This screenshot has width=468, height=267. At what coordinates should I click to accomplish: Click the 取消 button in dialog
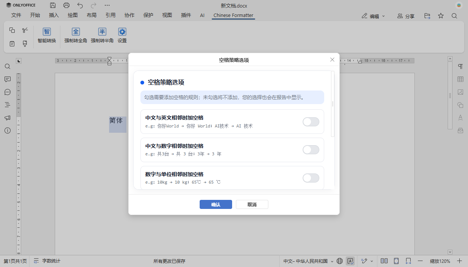pyautogui.click(x=252, y=204)
